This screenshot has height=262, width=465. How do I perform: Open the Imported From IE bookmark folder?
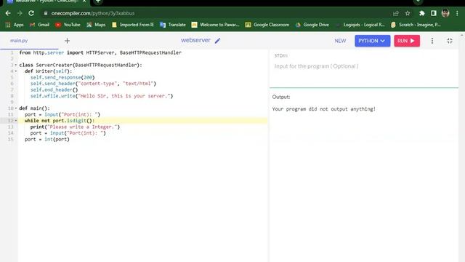coord(132,25)
